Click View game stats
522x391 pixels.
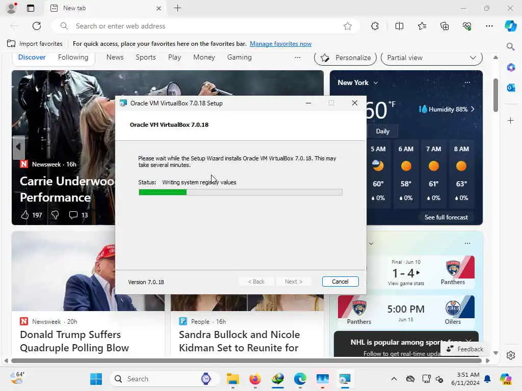tap(406, 283)
